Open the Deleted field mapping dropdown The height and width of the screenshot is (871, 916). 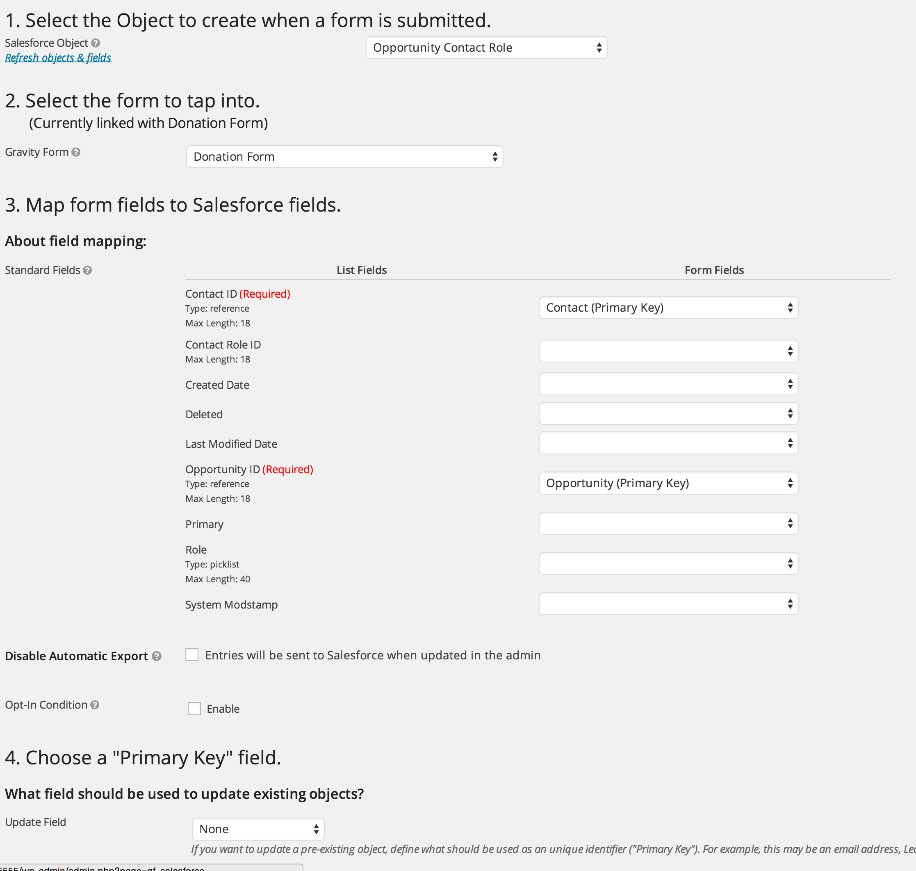pyautogui.click(x=668, y=414)
